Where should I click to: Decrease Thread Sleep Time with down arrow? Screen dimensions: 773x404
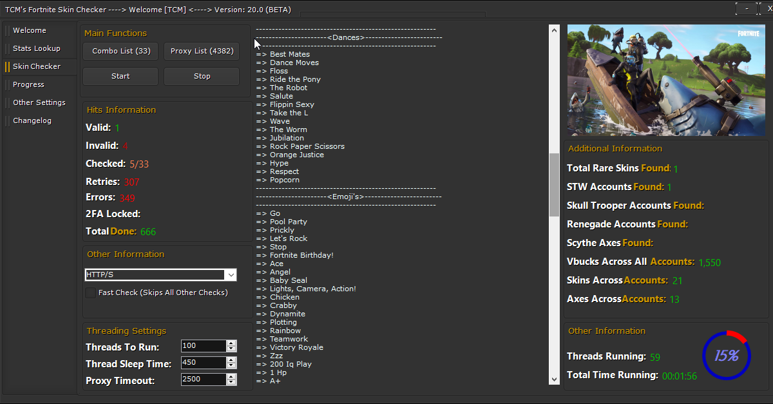(231, 366)
